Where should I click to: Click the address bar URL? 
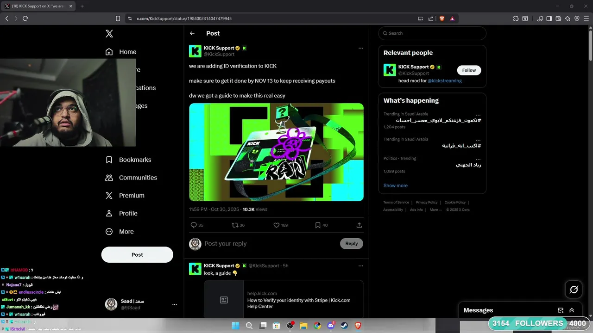coord(184,18)
